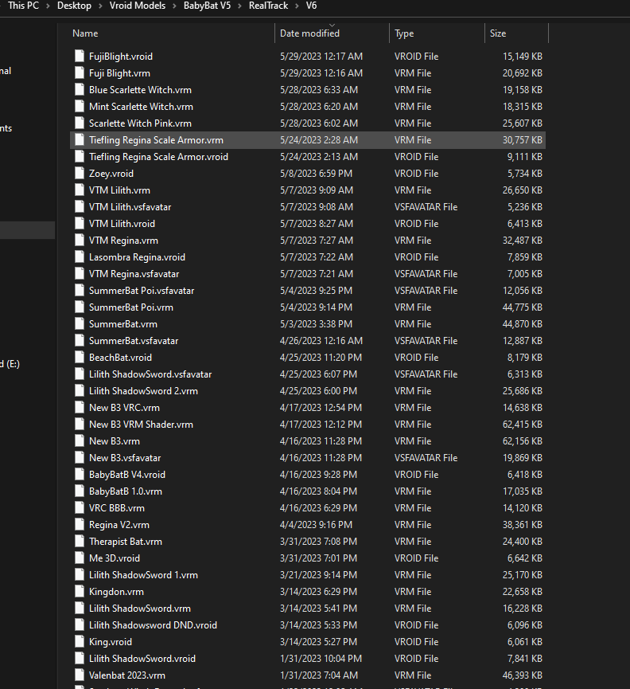
Task: Select the icon for New B3 VRC.vrm
Action: [x=79, y=408]
